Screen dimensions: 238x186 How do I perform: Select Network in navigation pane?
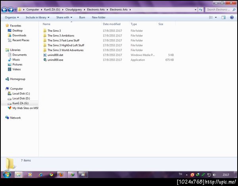(x=15, y=118)
